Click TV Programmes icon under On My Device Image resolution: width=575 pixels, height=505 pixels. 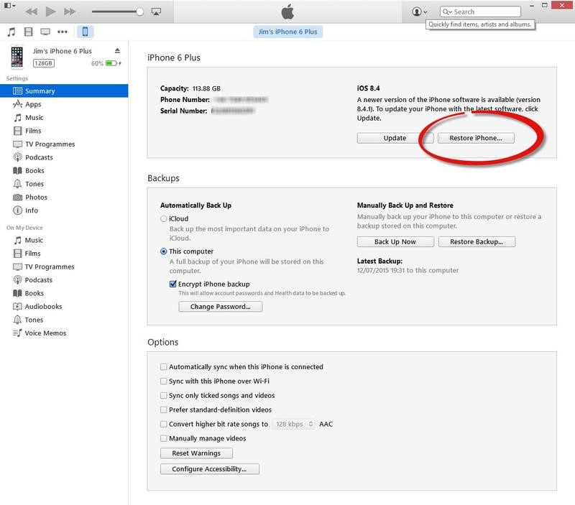pos(17,267)
